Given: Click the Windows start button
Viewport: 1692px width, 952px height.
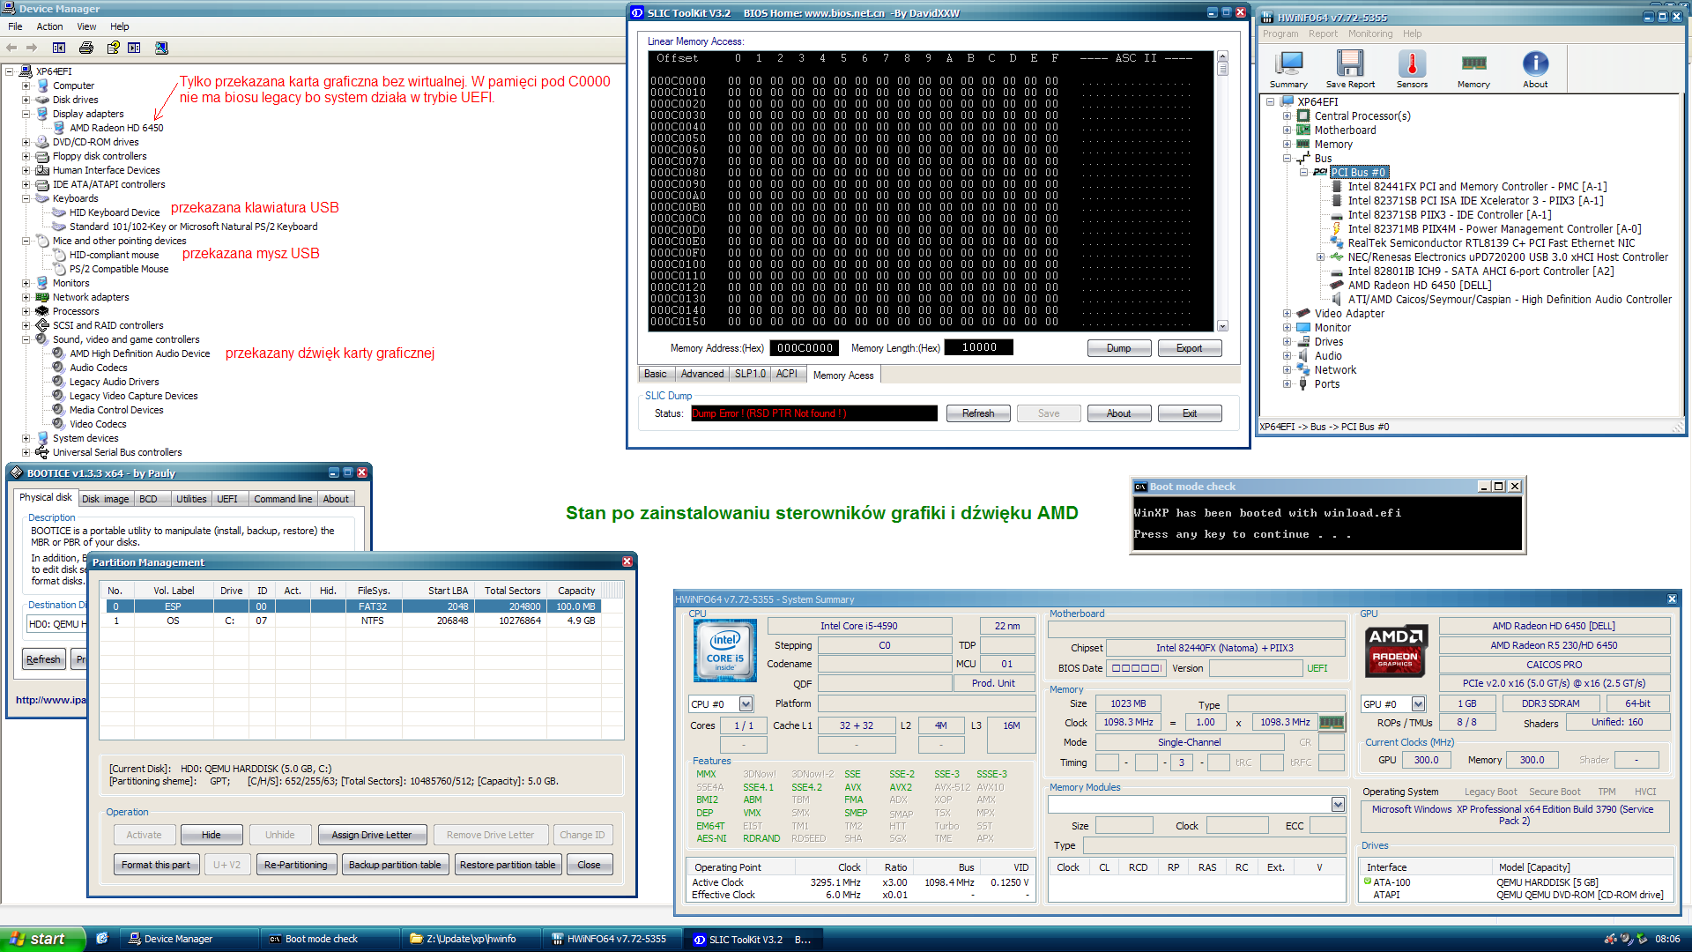Looking at the screenshot, I should click(42, 939).
